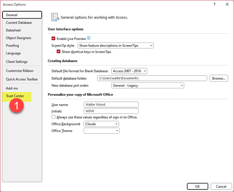Click the General options header icon
The height and width of the screenshot is (192, 234).
[55, 17]
